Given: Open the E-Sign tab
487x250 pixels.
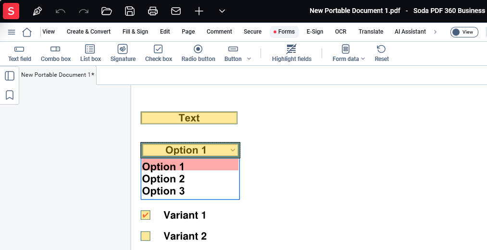Looking at the screenshot, I should 315,32.
